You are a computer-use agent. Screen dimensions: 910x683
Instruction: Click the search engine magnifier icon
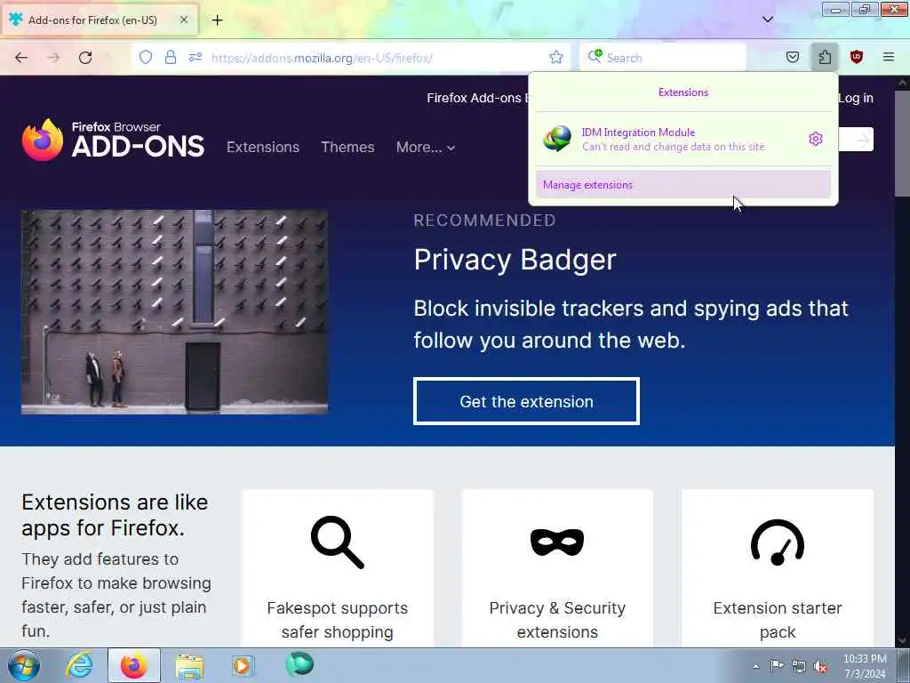[x=595, y=56]
